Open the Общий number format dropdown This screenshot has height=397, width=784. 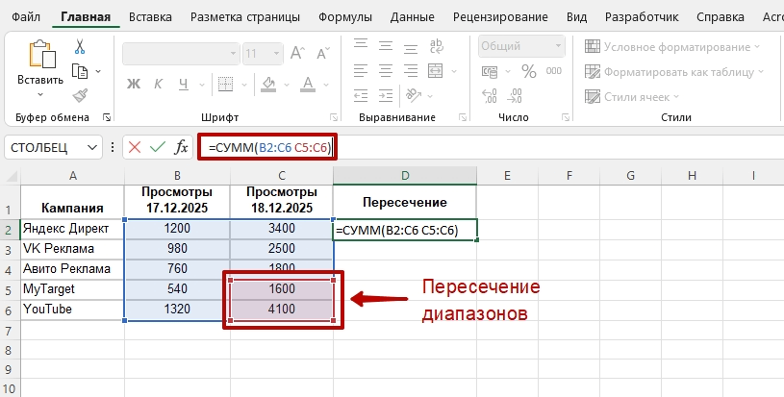559,46
